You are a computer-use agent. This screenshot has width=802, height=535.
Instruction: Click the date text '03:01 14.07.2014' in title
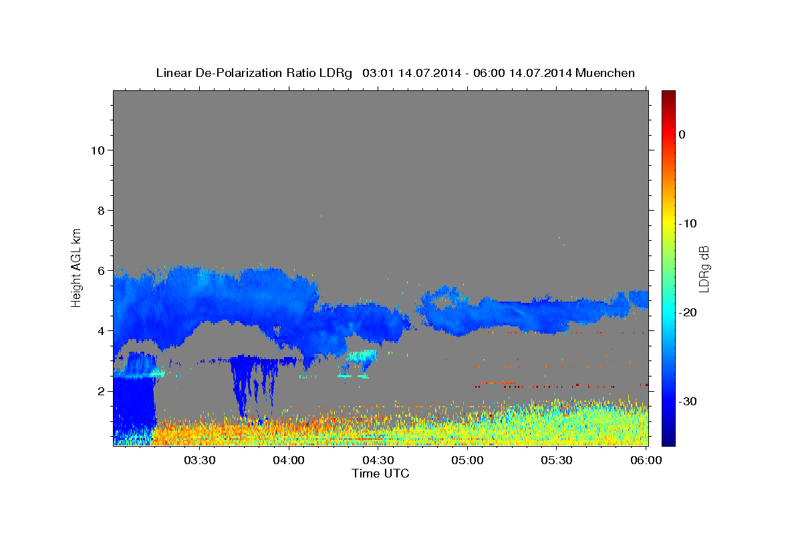click(411, 73)
